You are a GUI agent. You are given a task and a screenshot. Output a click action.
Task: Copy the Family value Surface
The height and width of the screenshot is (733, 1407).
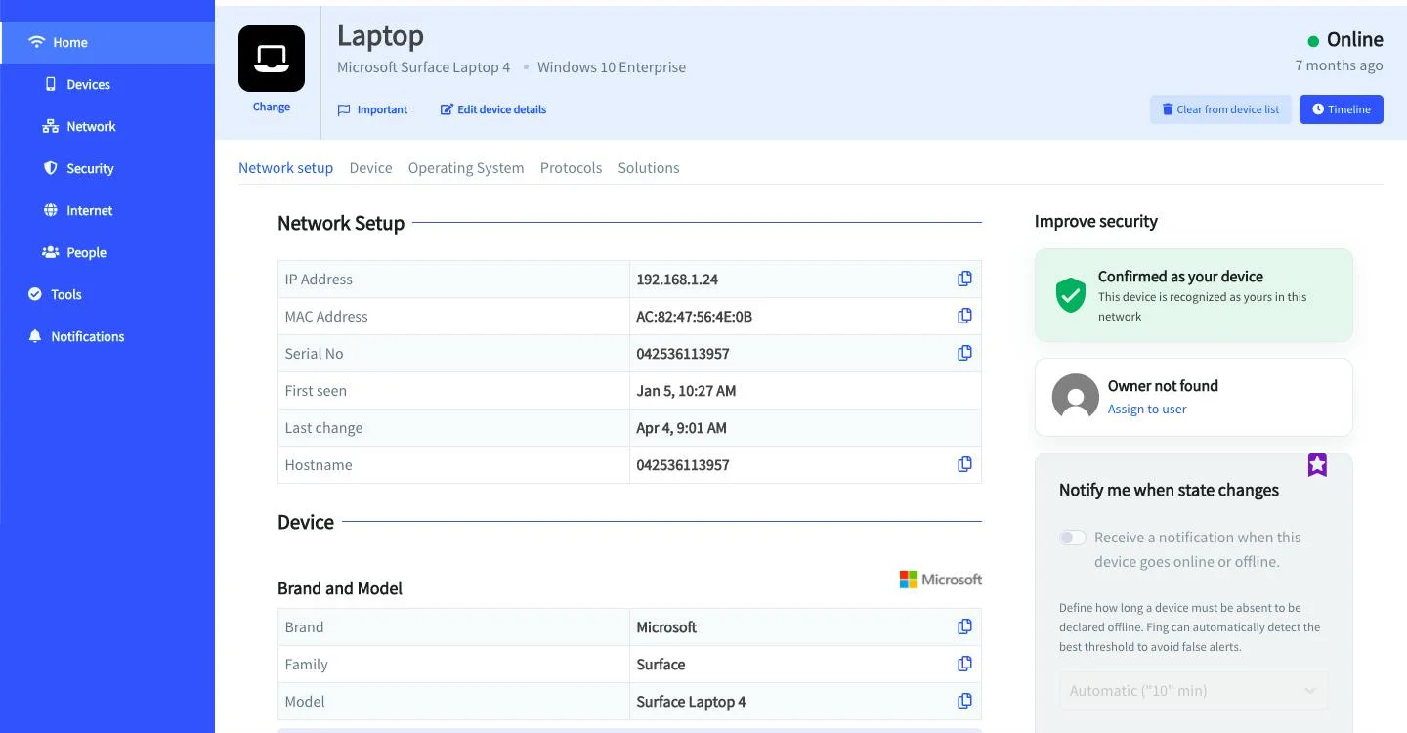point(964,664)
